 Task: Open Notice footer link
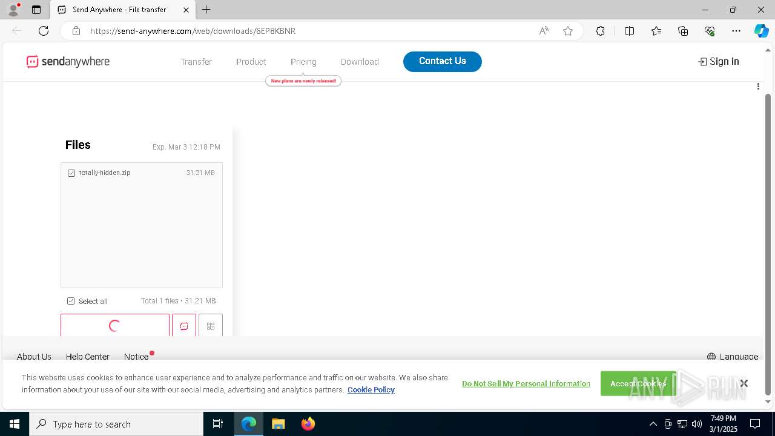(136, 357)
